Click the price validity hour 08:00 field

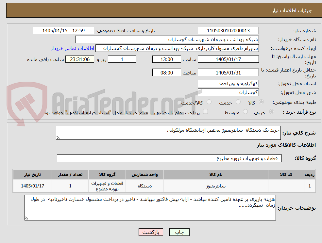(166, 73)
